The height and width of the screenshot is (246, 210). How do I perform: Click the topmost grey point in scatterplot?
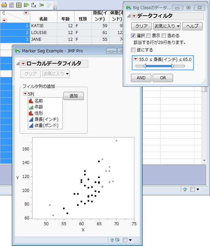point(116,141)
